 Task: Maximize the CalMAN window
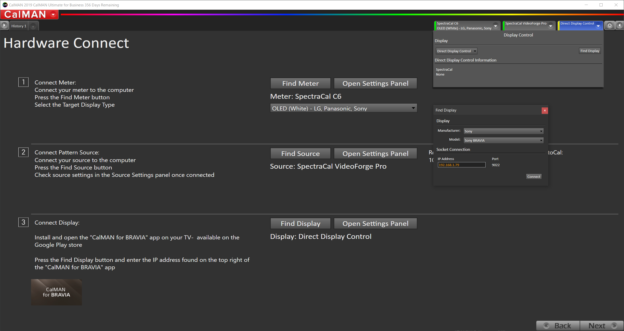(601, 5)
